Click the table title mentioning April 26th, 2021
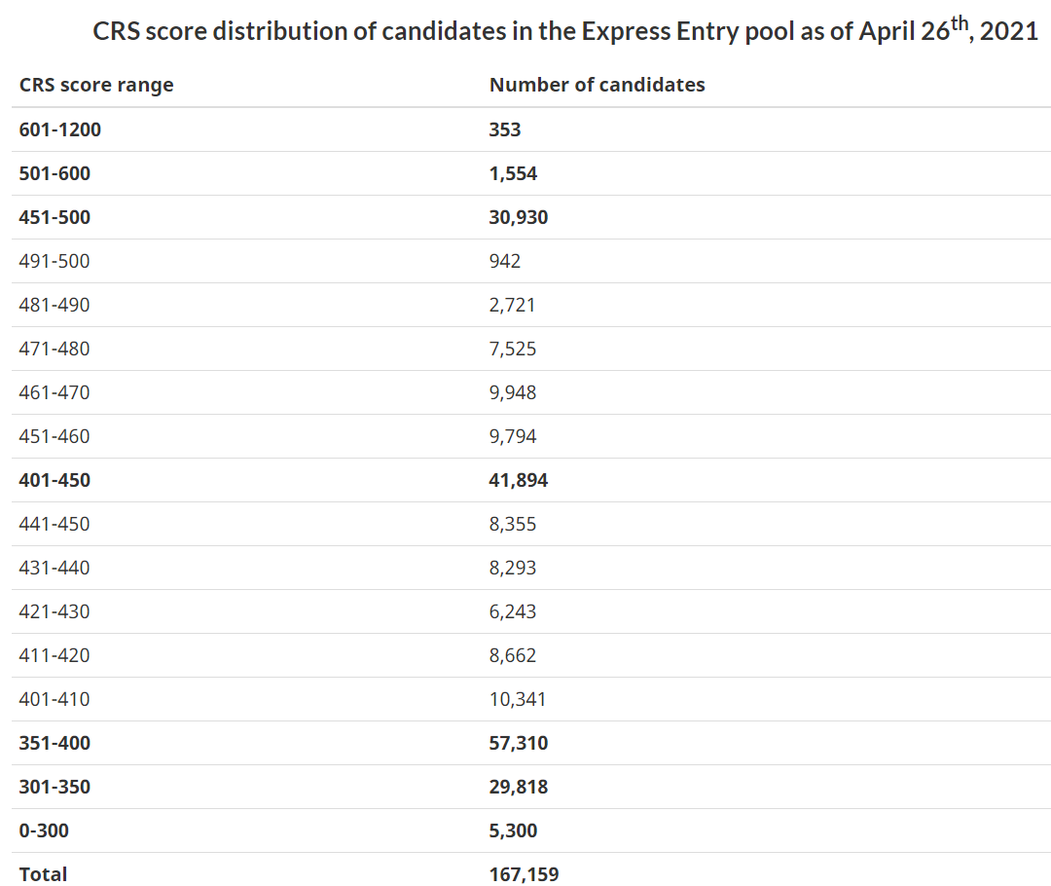1051x886 pixels. tap(564, 30)
